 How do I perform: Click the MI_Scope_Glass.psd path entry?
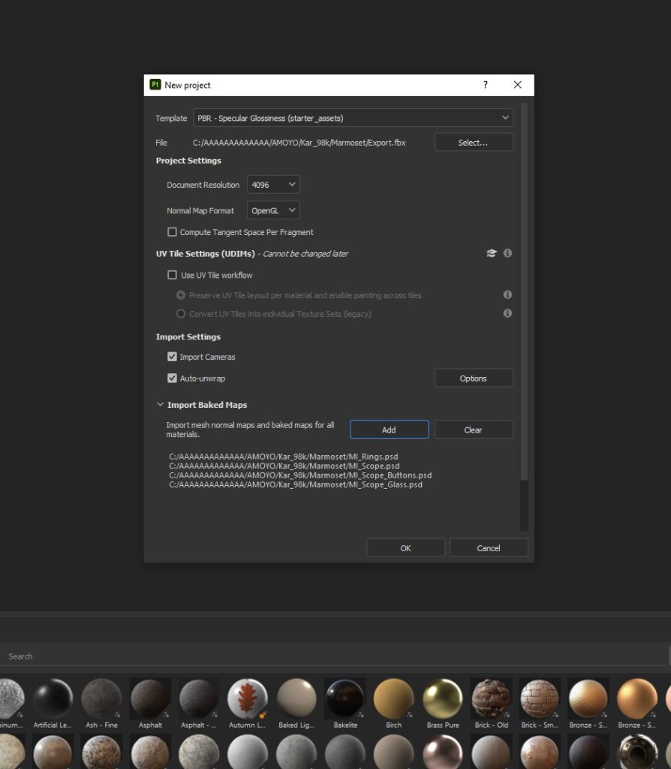[296, 484]
